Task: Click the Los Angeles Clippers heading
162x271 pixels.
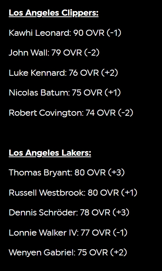Action: 54,13
